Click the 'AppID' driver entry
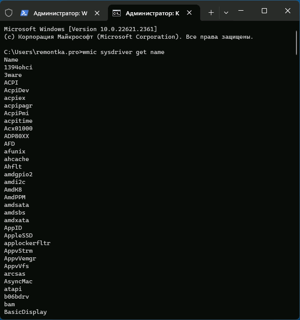The width and height of the screenshot is (300, 320). coord(13,228)
